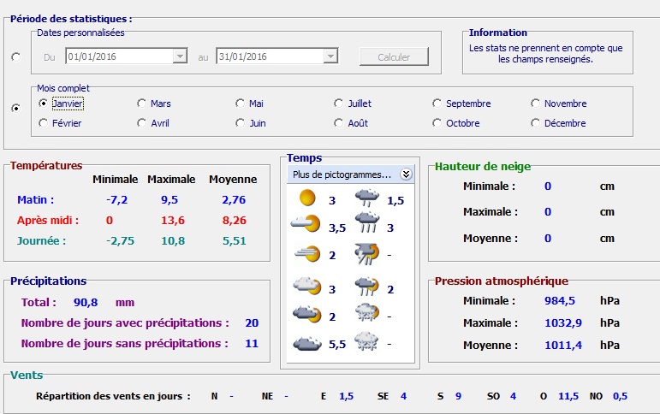This screenshot has width=660, height=414.
Task: Expand Plus de pictogrammes chevron
Action: [406, 174]
